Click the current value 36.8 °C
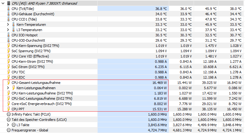 (x=161, y=9)
